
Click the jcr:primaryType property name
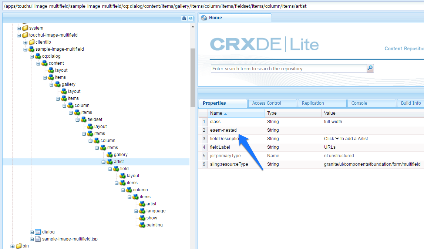[x=225, y=156]
